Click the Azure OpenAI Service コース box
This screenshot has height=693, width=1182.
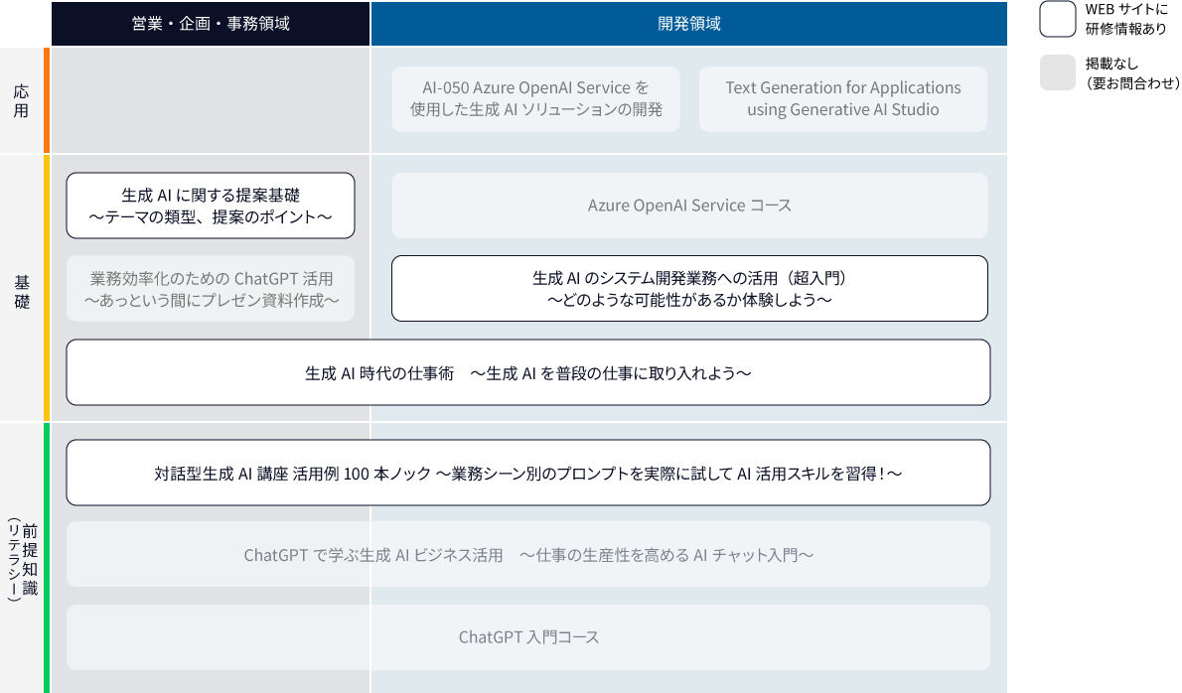[x=689, y=206]
